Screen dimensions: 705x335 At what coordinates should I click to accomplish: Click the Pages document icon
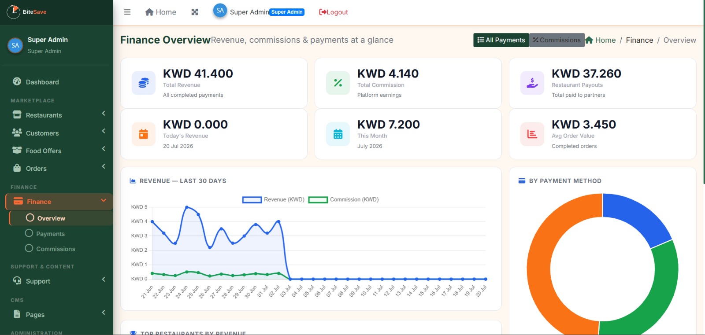click(x=17, y=314)
